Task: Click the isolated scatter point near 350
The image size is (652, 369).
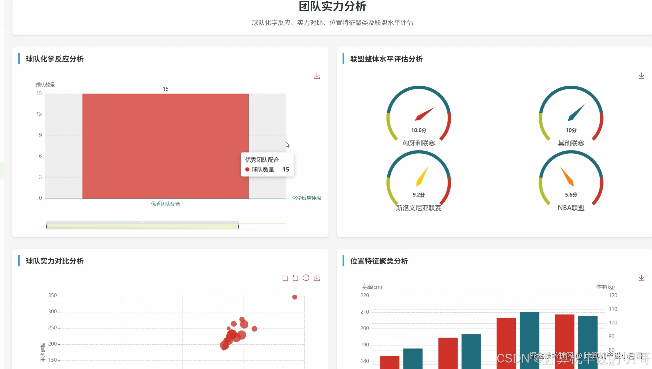Action: pos(295,297)
